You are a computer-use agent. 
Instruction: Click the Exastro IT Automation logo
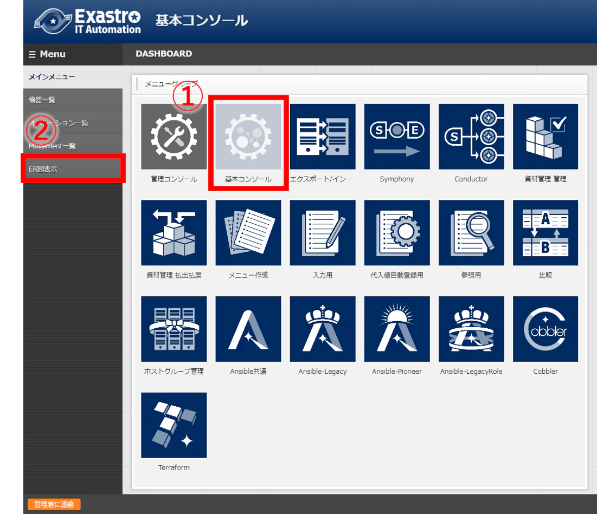(x=87, y=21)
